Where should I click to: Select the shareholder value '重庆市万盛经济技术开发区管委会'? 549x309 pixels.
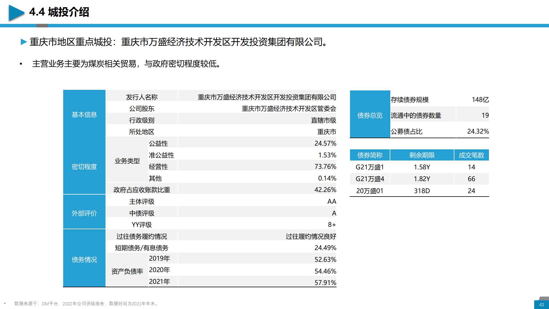click(x=289, y=109)
